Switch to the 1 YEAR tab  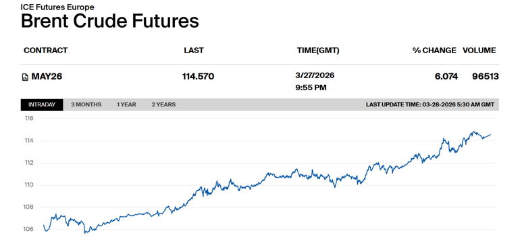126,105
